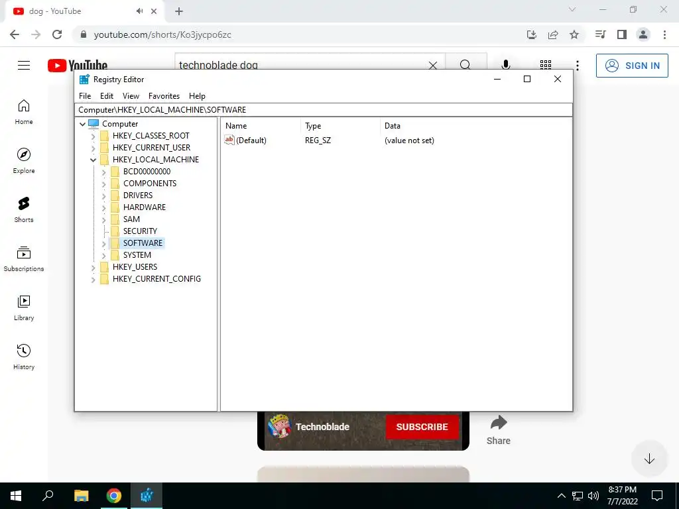
Task: Expand the COMPONENTS key
Action: pos(103,184)
